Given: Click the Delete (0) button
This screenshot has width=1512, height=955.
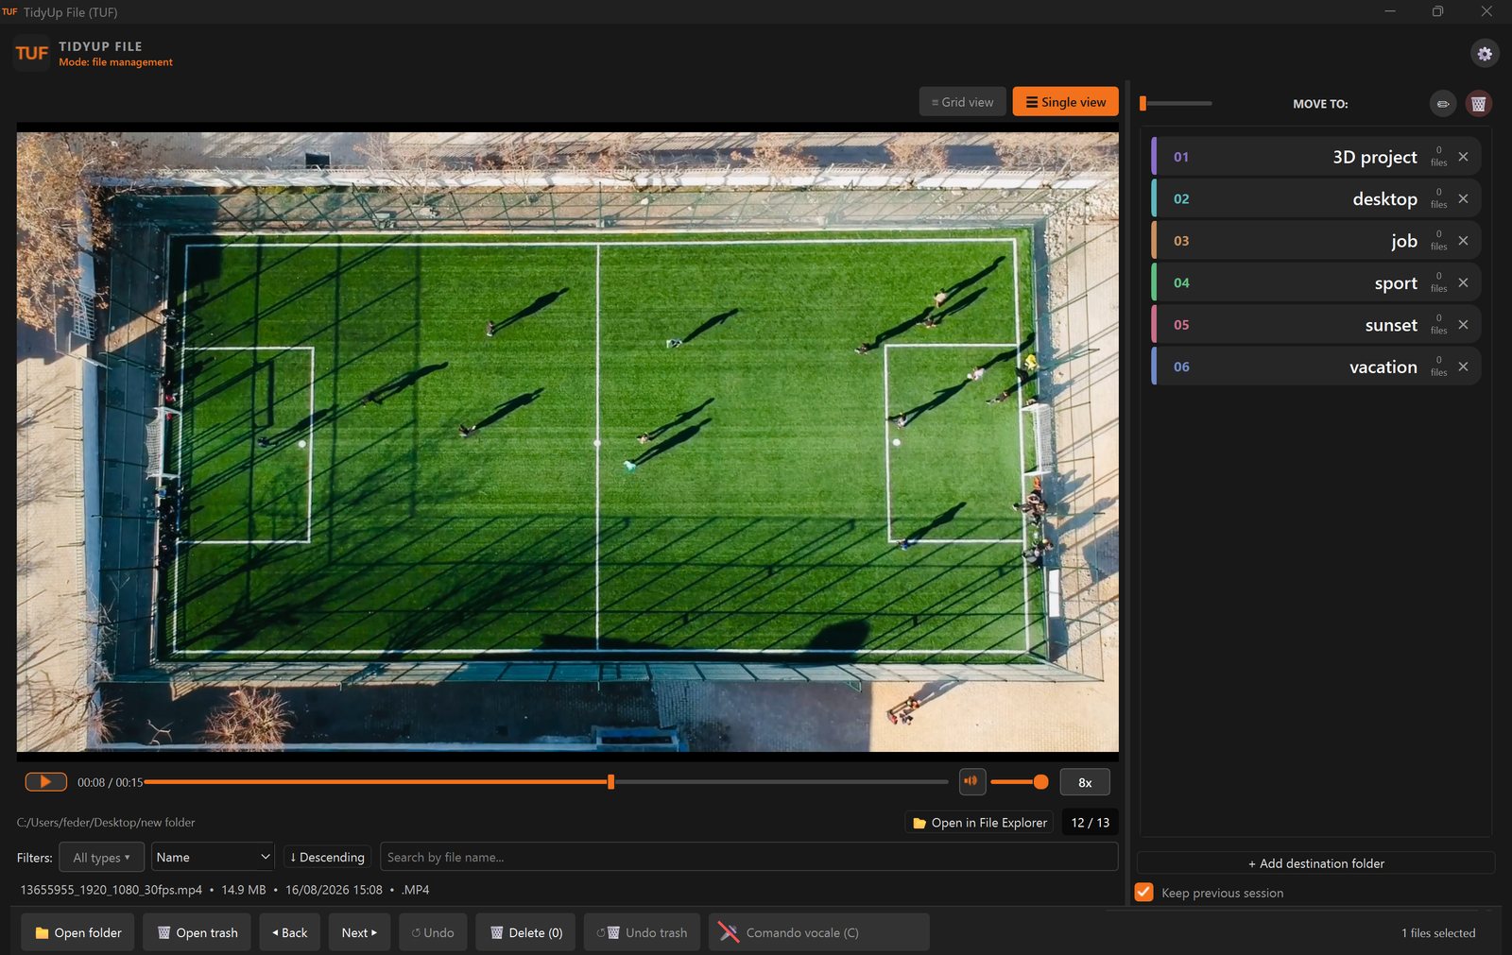Looking at the screenshot, I should click(x=525, y=932).
